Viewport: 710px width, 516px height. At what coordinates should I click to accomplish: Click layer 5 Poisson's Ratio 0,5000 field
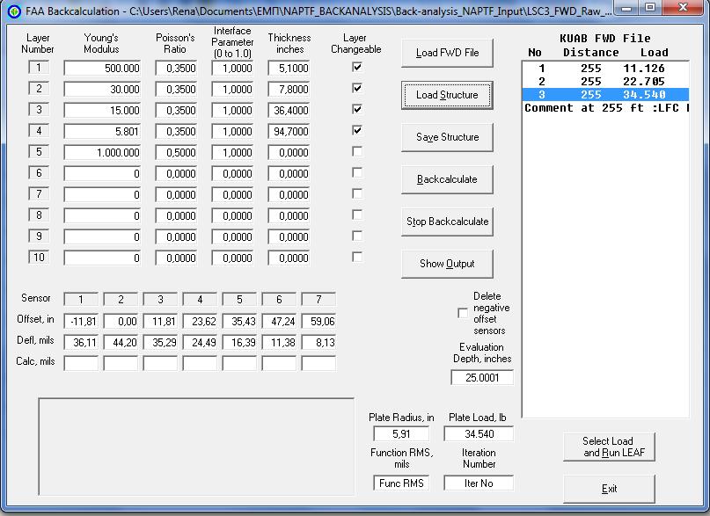(x=176, y=152)
